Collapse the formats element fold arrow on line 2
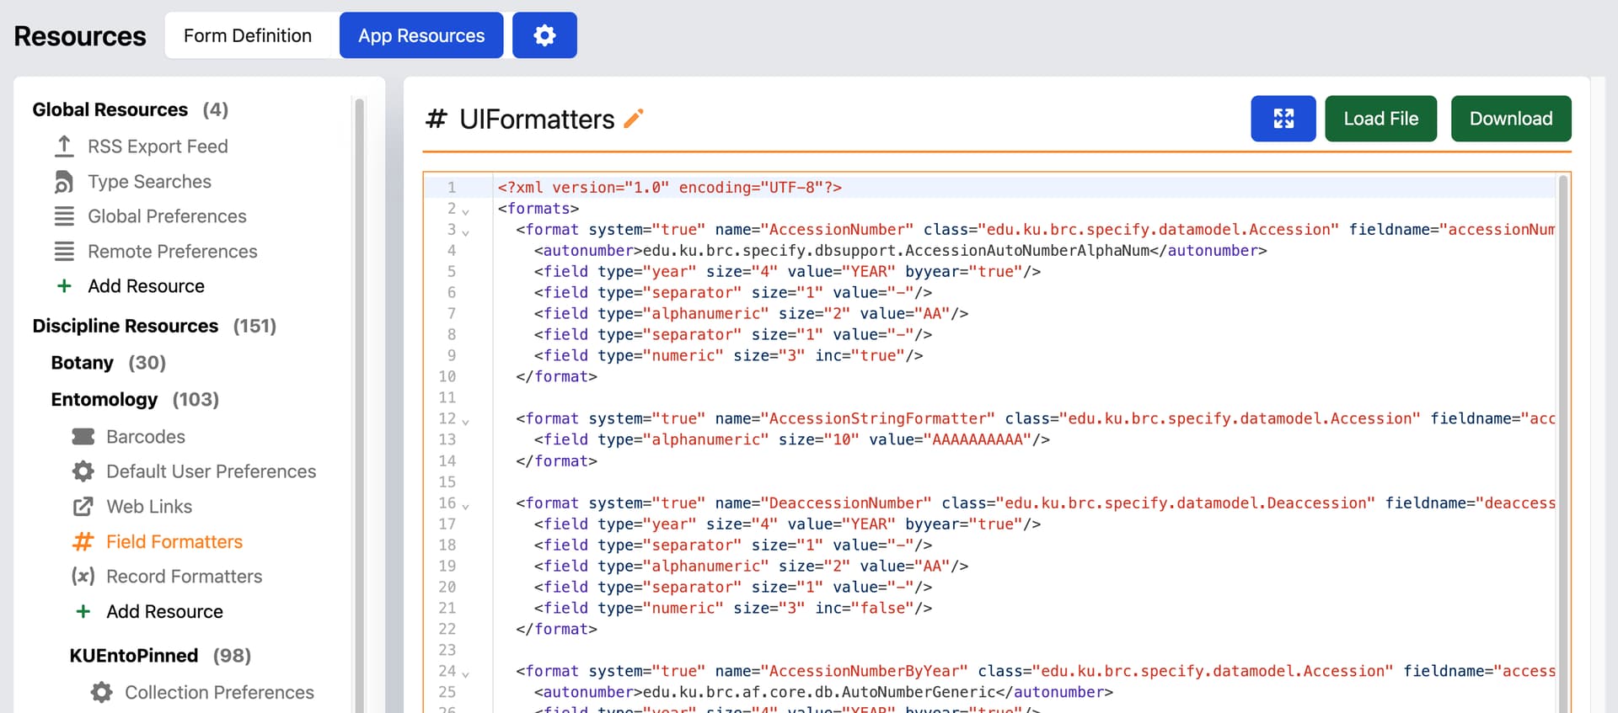This screenshot has width=1618, height=713. click(x=466, y=210)
